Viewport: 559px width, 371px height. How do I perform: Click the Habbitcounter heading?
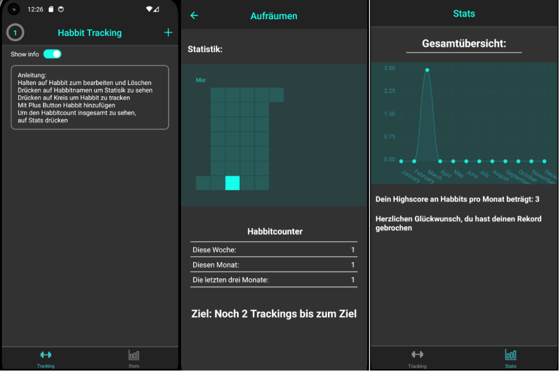point(275,231)
